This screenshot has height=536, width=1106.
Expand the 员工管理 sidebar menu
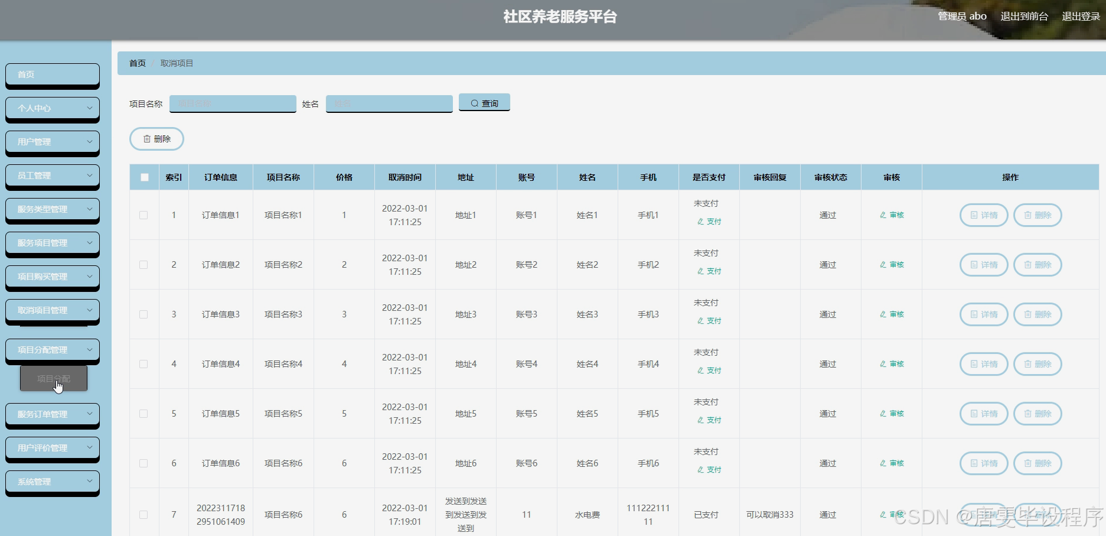point(53,176)
